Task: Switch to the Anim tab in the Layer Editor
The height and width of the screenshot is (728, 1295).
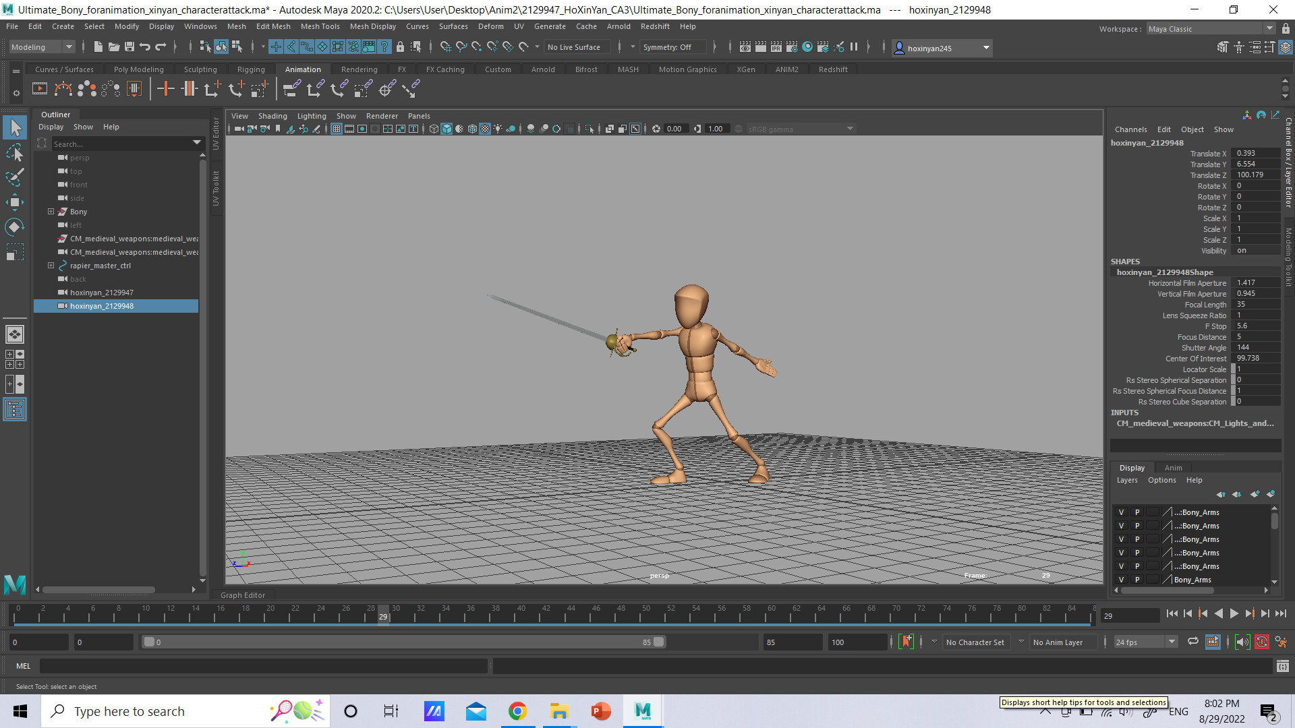Action: coord(1174,467)
